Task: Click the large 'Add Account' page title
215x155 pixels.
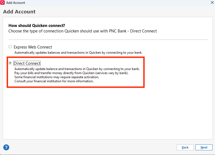Action: click(19, 12)
